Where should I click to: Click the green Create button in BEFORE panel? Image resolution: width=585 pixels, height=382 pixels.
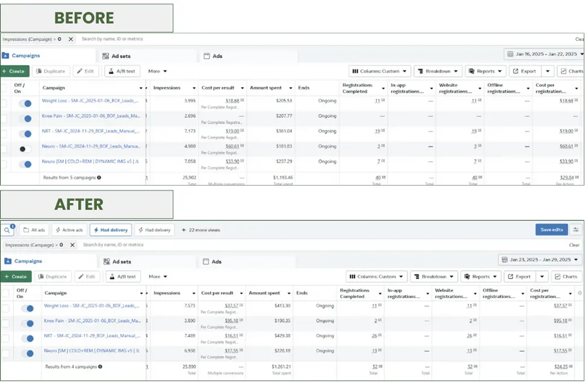[15, 71]
